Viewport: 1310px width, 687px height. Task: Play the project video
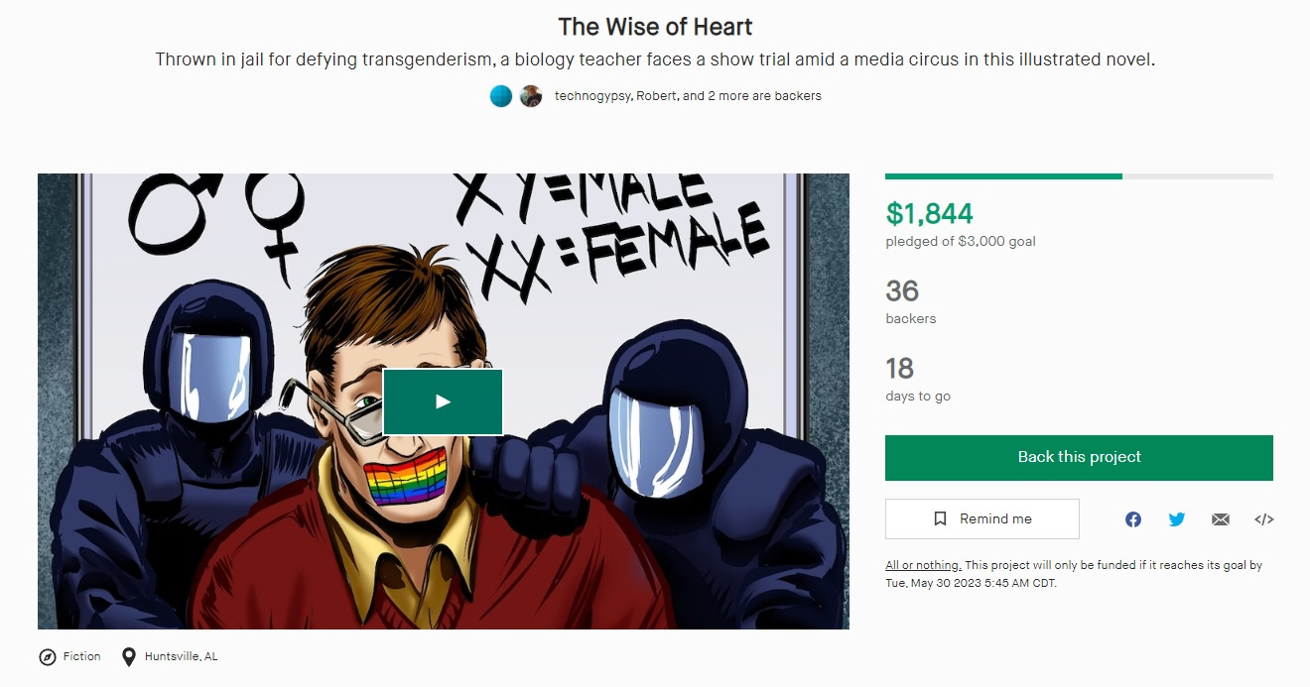[x=443, y=401]
